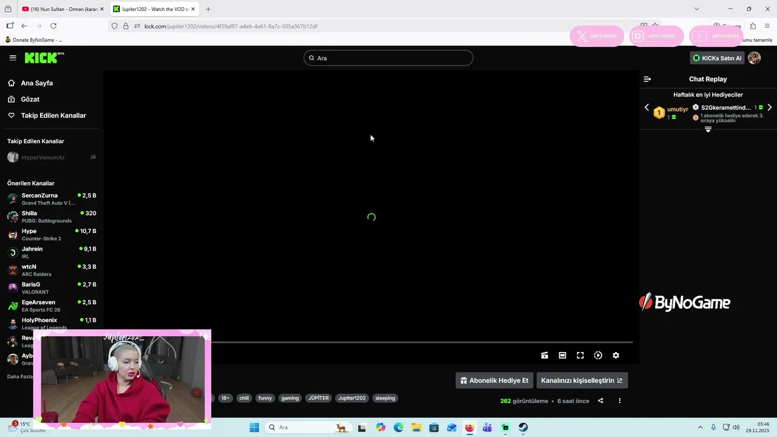Open Firefox extensions puzzle icon
The height and width of the screenshot is (437, 777).
(753, 26)
